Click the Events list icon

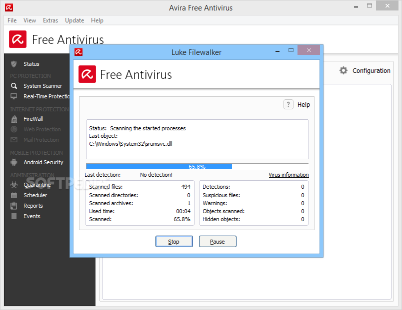point(14,216)
